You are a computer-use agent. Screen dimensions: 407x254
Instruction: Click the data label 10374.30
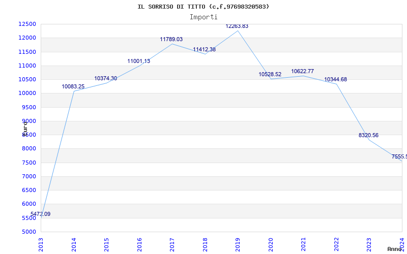pyautogui.click(x=106, y=78)
